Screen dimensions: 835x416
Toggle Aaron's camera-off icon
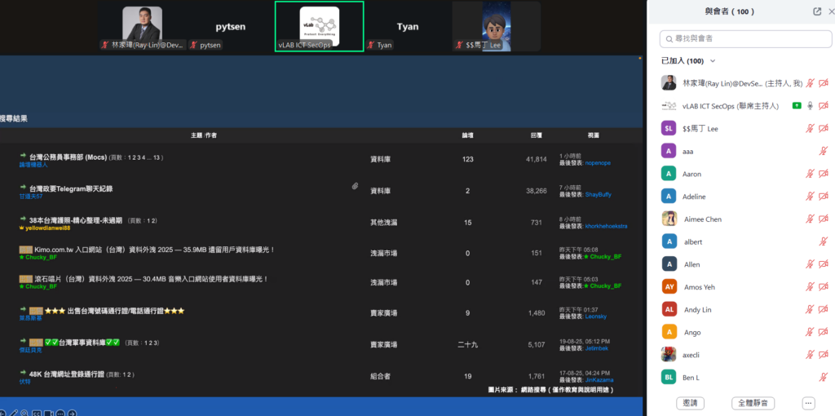pyautogui.click(x=823, y=174)
